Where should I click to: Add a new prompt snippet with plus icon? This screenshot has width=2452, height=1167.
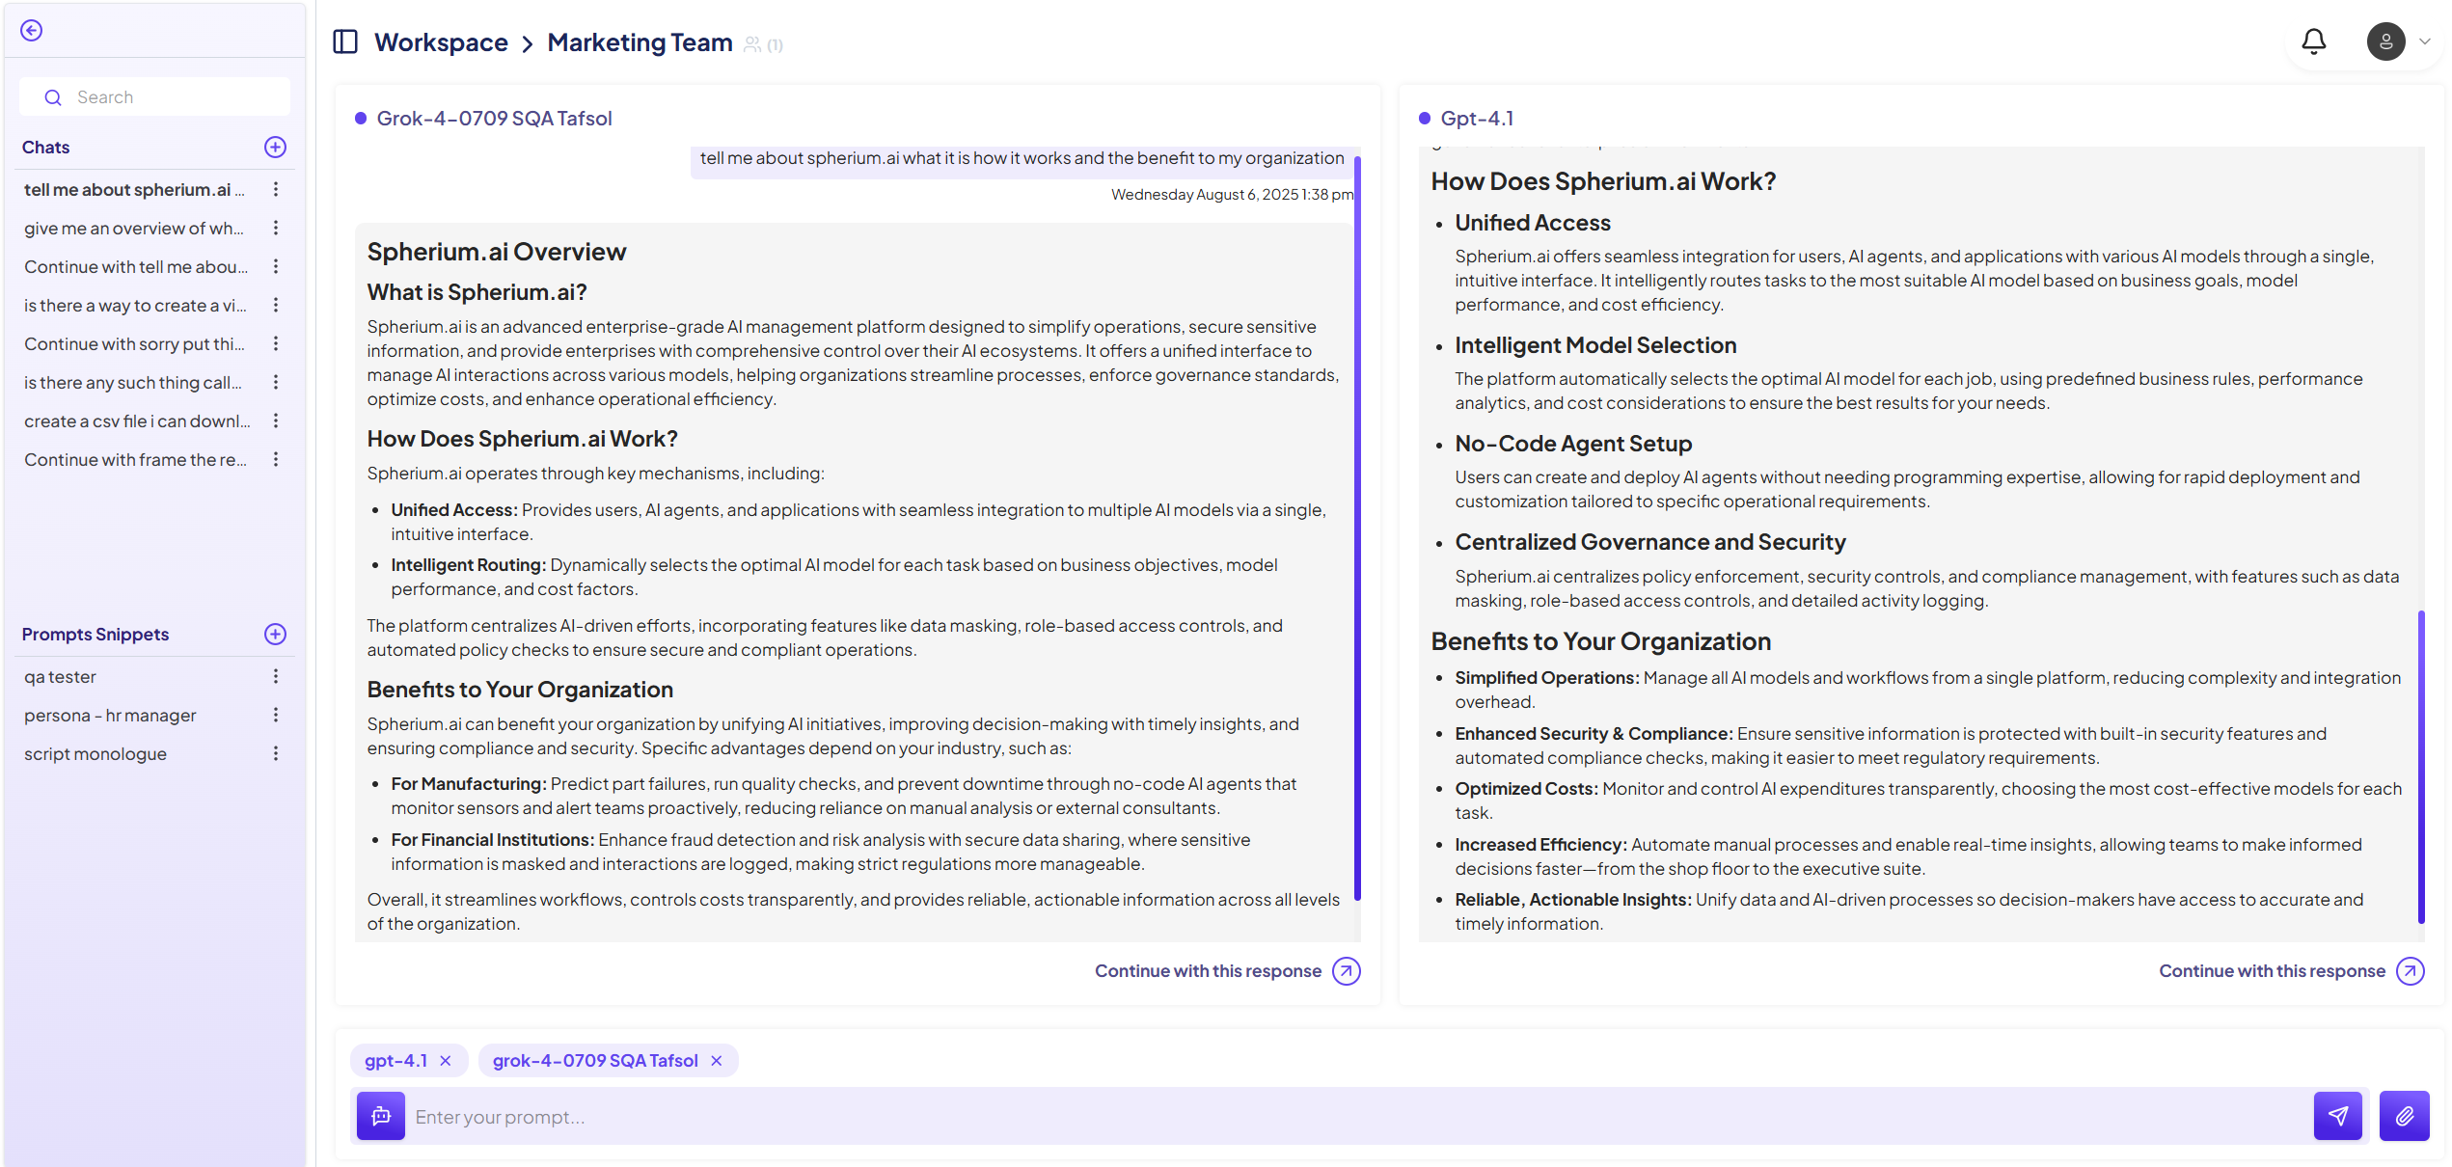(x=275, y=635)
